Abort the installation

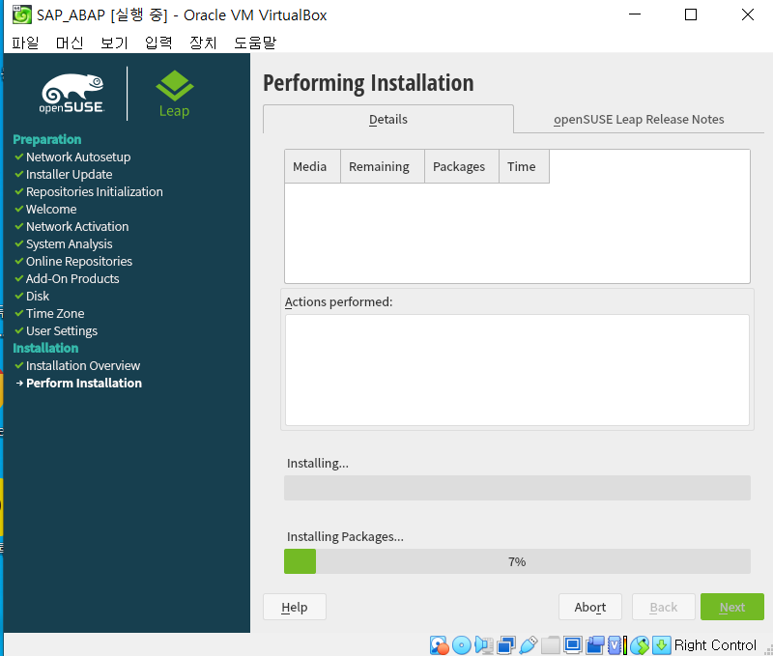(590, 607)
